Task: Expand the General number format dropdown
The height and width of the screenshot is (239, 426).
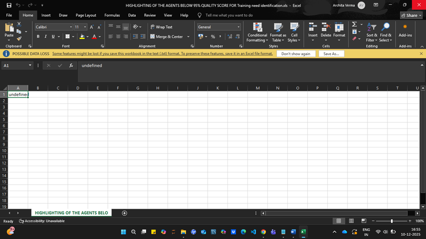Action: coord(238,27)
